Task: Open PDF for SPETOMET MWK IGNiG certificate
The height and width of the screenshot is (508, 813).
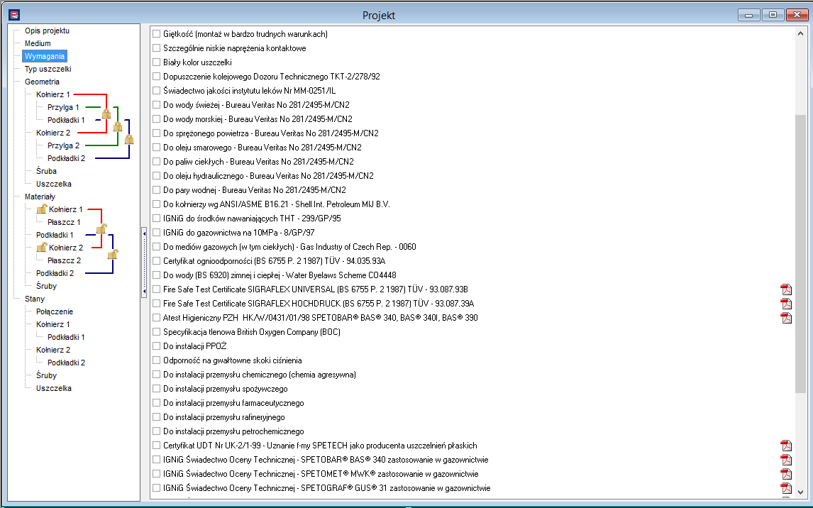Action: (x=786, y=474)
